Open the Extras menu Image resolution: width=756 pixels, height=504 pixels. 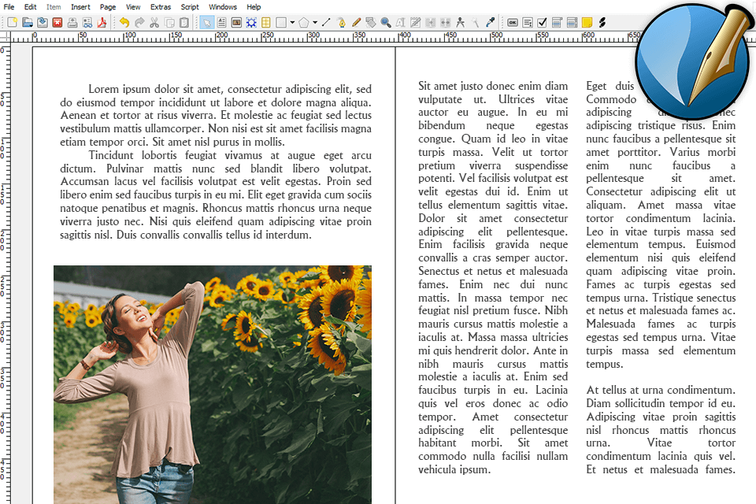pyautogui.click(x=161, y=7)
